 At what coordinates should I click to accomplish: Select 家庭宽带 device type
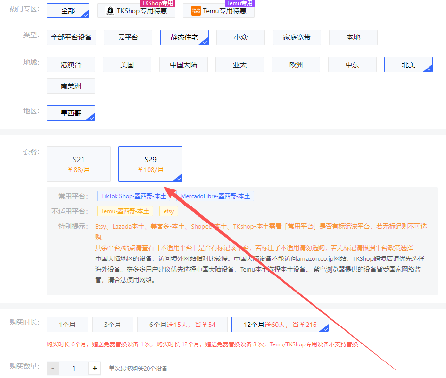(x=297, y=37)
